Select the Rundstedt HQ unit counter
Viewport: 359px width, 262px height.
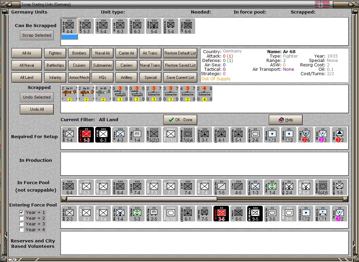click(187, 135)
